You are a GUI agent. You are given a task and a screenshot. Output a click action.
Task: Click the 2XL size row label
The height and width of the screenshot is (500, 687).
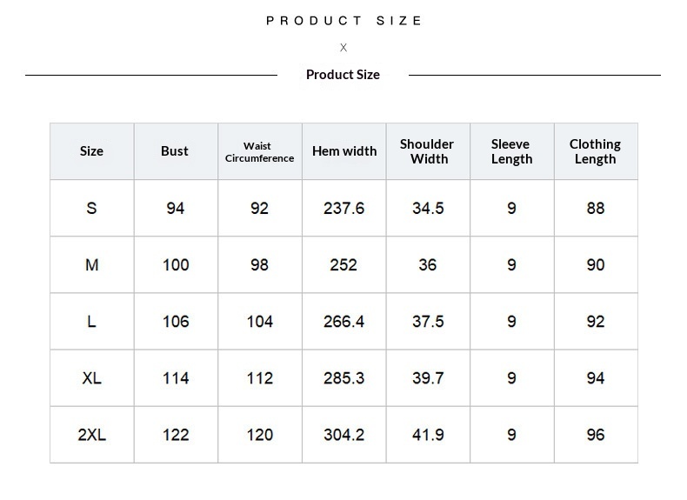(x=91, y=435)
